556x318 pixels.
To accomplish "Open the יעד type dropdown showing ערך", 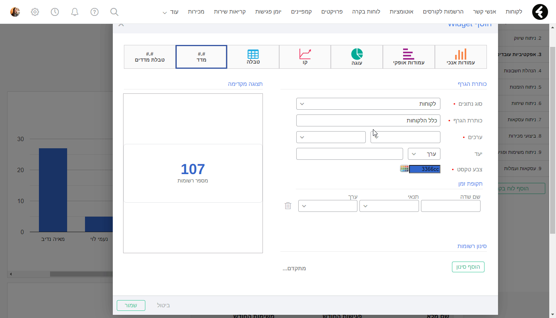I will pos(424,154).
